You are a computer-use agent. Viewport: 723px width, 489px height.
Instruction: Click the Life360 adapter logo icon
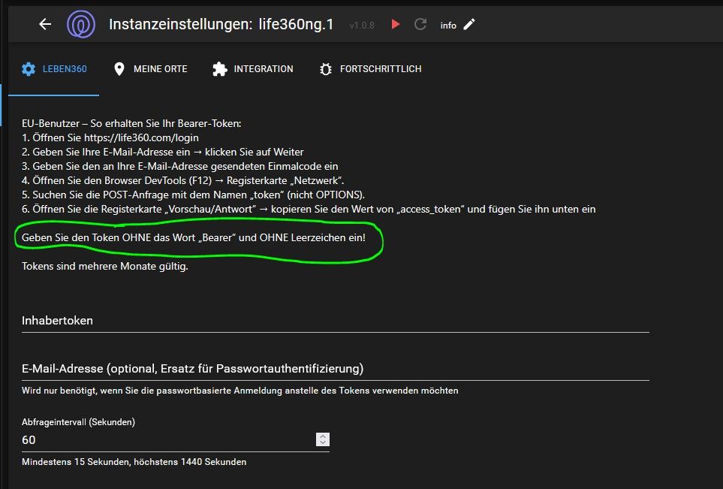click(81, 25)
